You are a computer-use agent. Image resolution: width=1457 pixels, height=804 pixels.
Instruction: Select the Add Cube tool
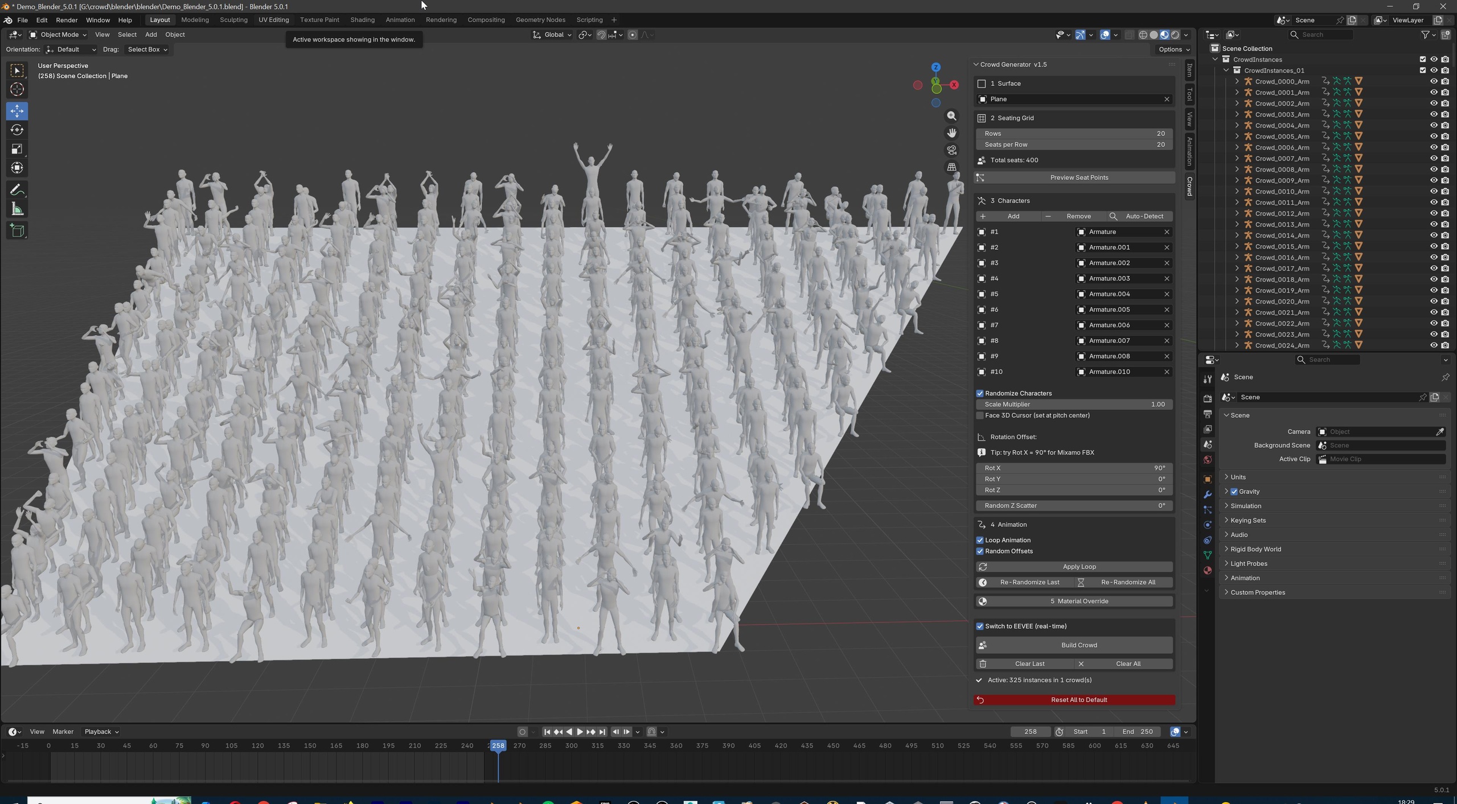[x=17, y=230]
